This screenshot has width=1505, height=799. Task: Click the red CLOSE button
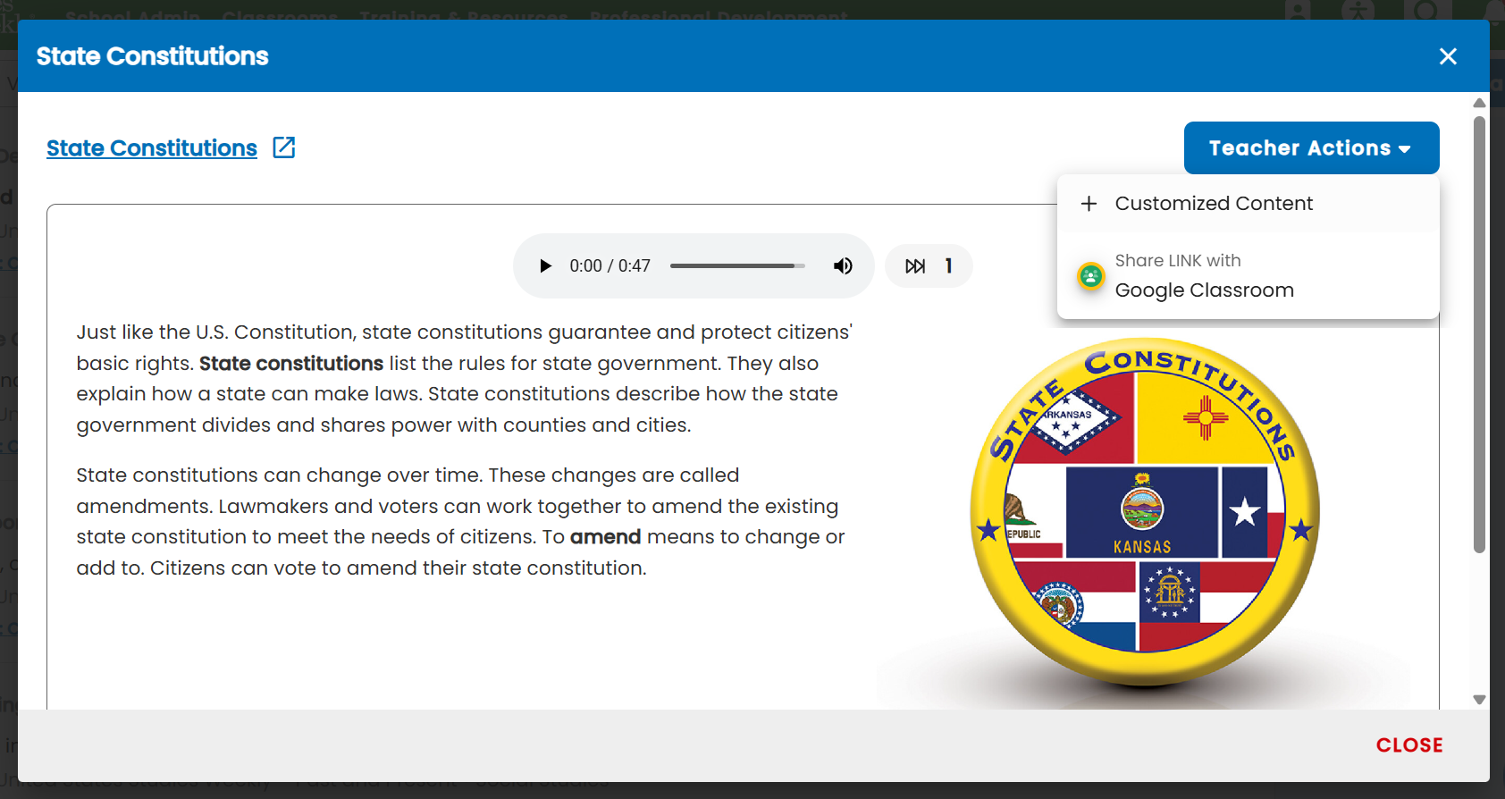(1409, 744)
